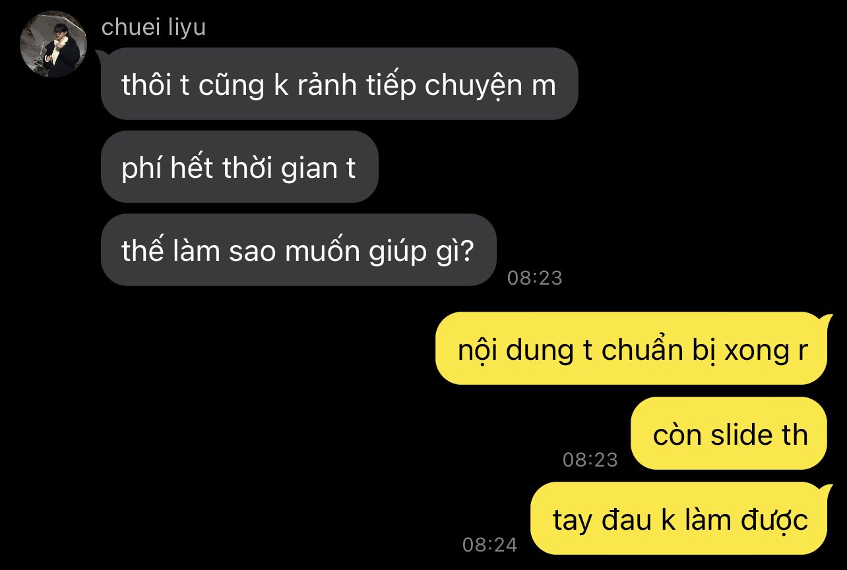Screen dimensions: 847x570
Task: Open chuei liyu's round profile avatar
Action: pyautogui.click(x=54, y=44)
